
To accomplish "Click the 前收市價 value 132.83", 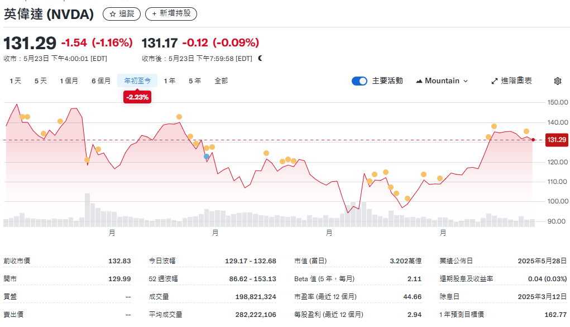I will (x=119, y=261).
